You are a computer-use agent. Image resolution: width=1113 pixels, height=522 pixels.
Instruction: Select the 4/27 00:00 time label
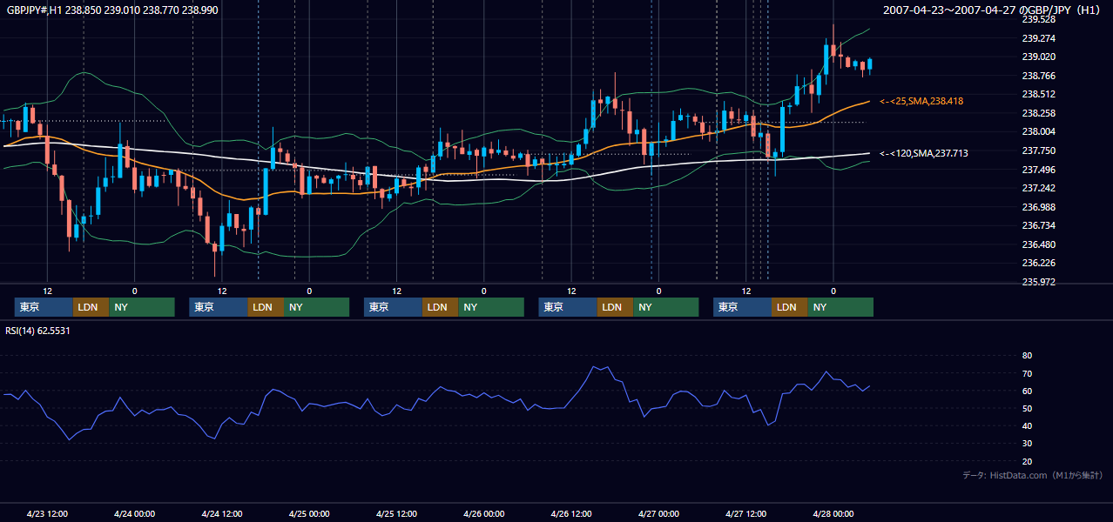tap(658, 513)
